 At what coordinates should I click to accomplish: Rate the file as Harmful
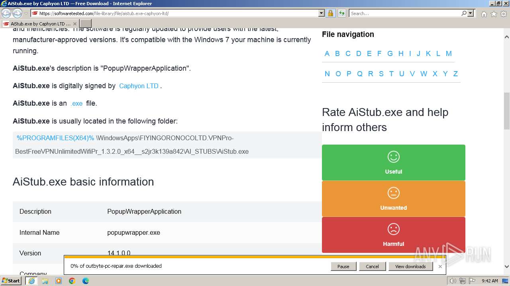pyautogui.click(x=394, y=235)
